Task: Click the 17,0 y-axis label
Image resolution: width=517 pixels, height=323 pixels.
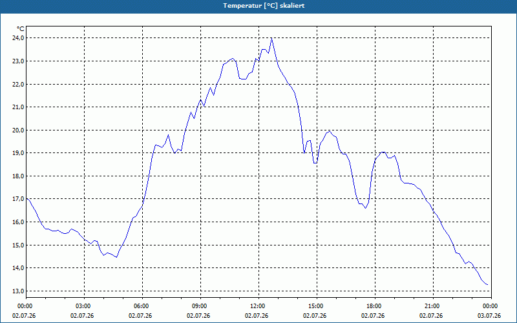Action: pos(19,199)
